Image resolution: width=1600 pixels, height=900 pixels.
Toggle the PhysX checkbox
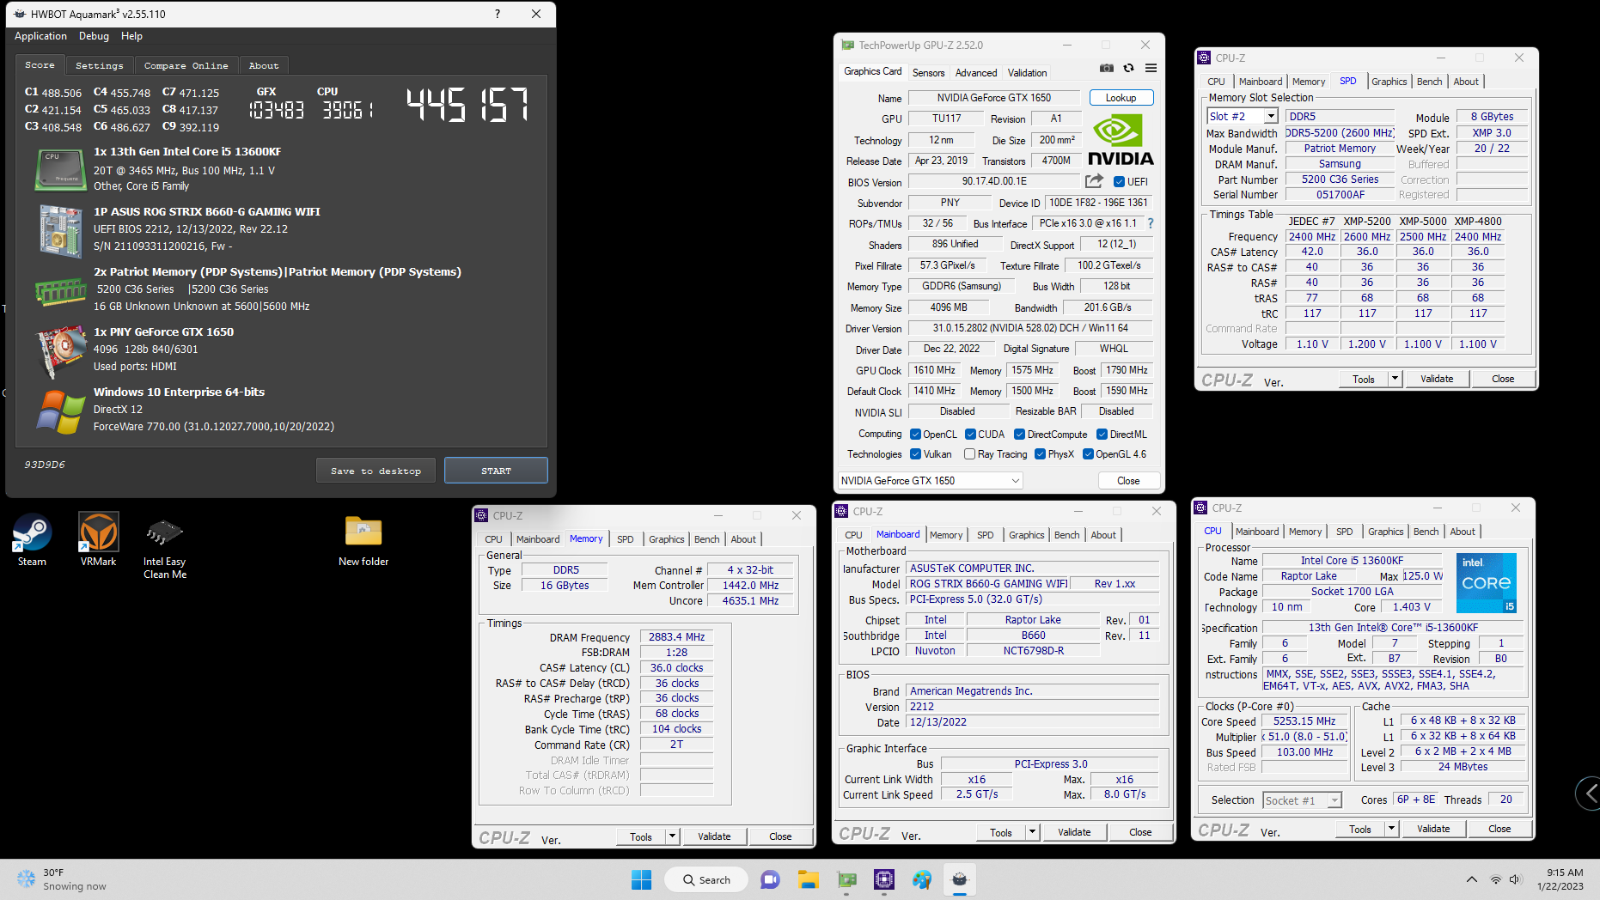pos(1040,454)
